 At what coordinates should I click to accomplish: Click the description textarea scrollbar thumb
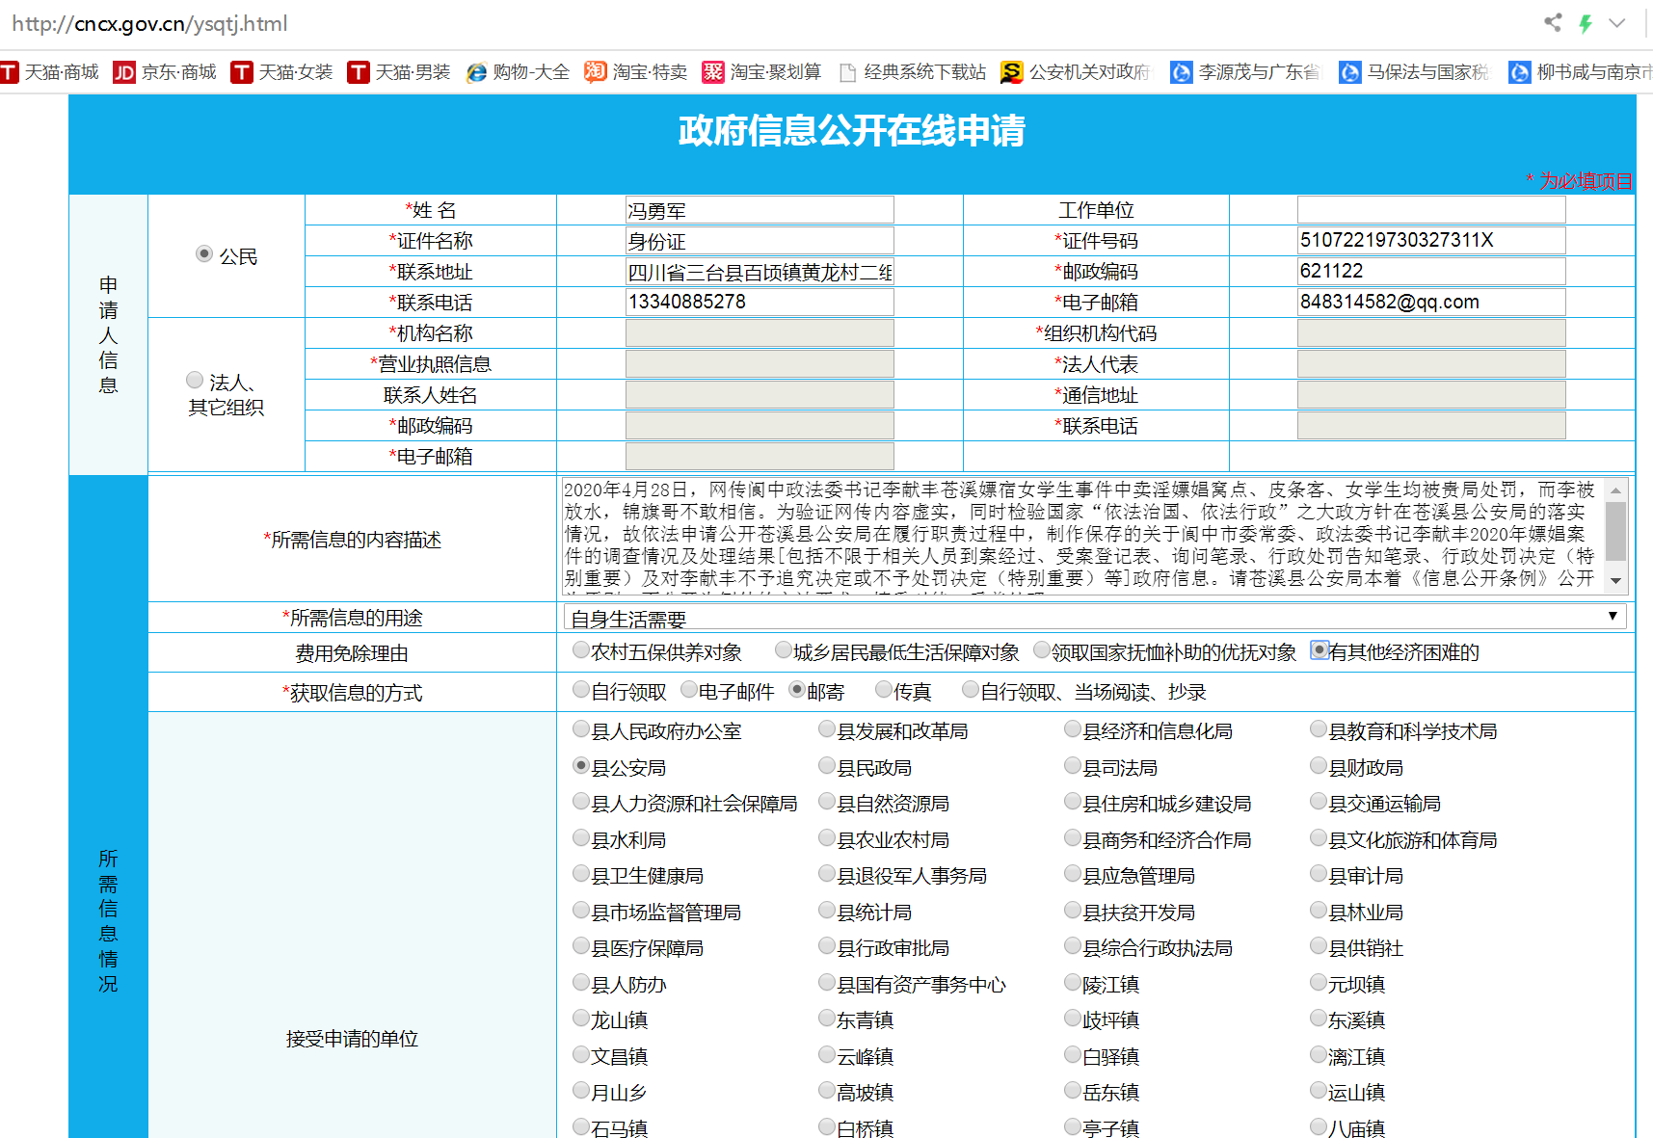coord(1616,531)
